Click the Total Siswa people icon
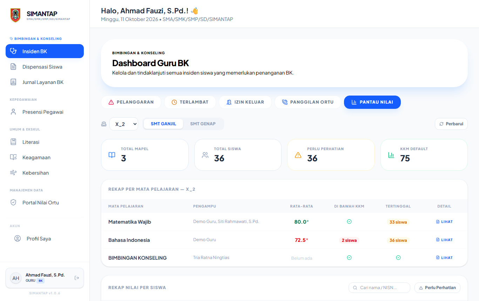The height and width of the screenshot is (301, 479). tap(205, 155)
